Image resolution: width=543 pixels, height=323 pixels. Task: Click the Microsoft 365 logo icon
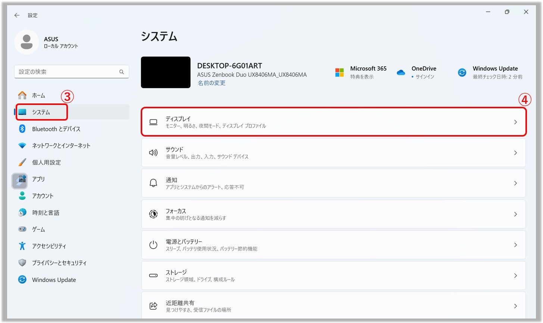point(339,72)
